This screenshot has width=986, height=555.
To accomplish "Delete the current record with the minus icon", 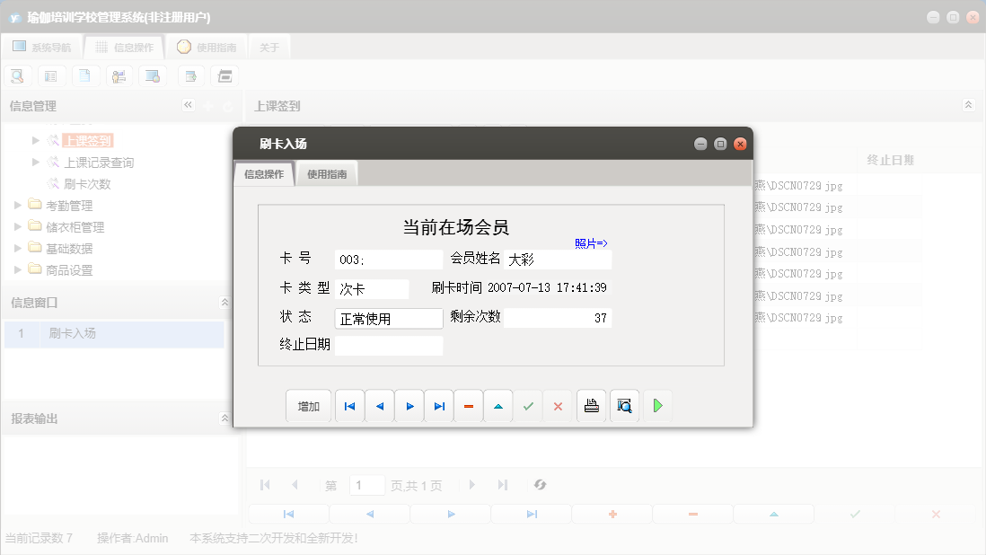I will click(468, 405).
